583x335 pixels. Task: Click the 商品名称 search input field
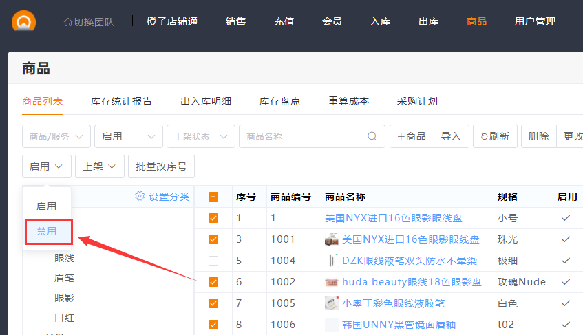click(299, 136)
